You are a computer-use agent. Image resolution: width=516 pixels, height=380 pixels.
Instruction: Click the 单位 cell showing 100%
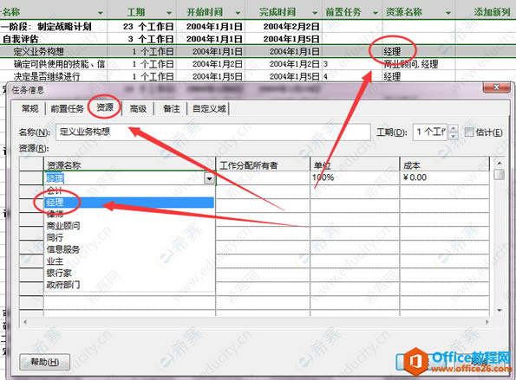[355, 177]
